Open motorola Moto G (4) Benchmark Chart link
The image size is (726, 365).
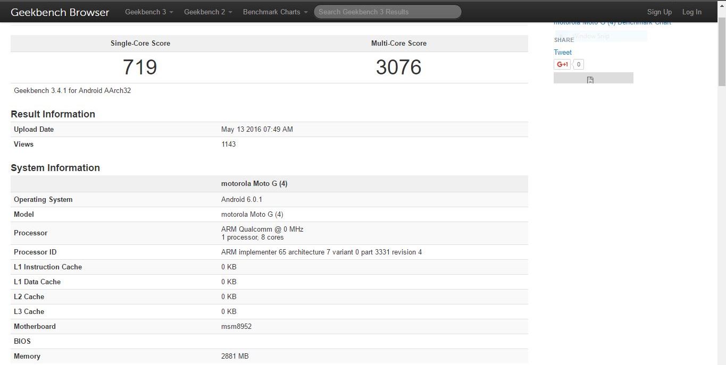[612, 23]
